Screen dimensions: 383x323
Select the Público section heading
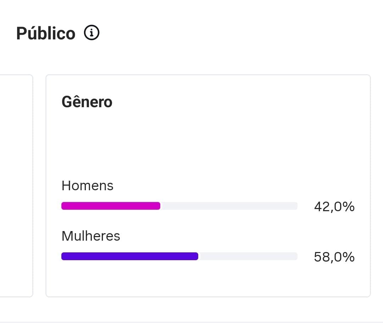coord(46,34)
